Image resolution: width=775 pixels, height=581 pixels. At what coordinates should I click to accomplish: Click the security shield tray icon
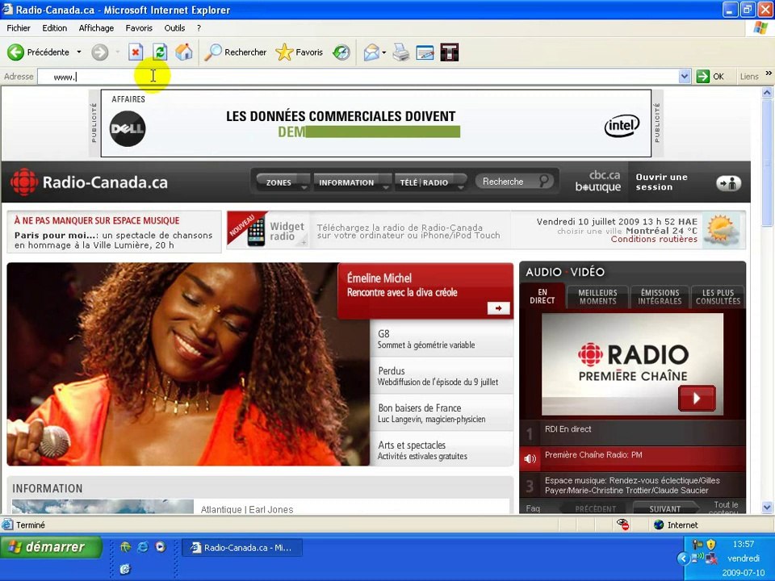[710, 545]
